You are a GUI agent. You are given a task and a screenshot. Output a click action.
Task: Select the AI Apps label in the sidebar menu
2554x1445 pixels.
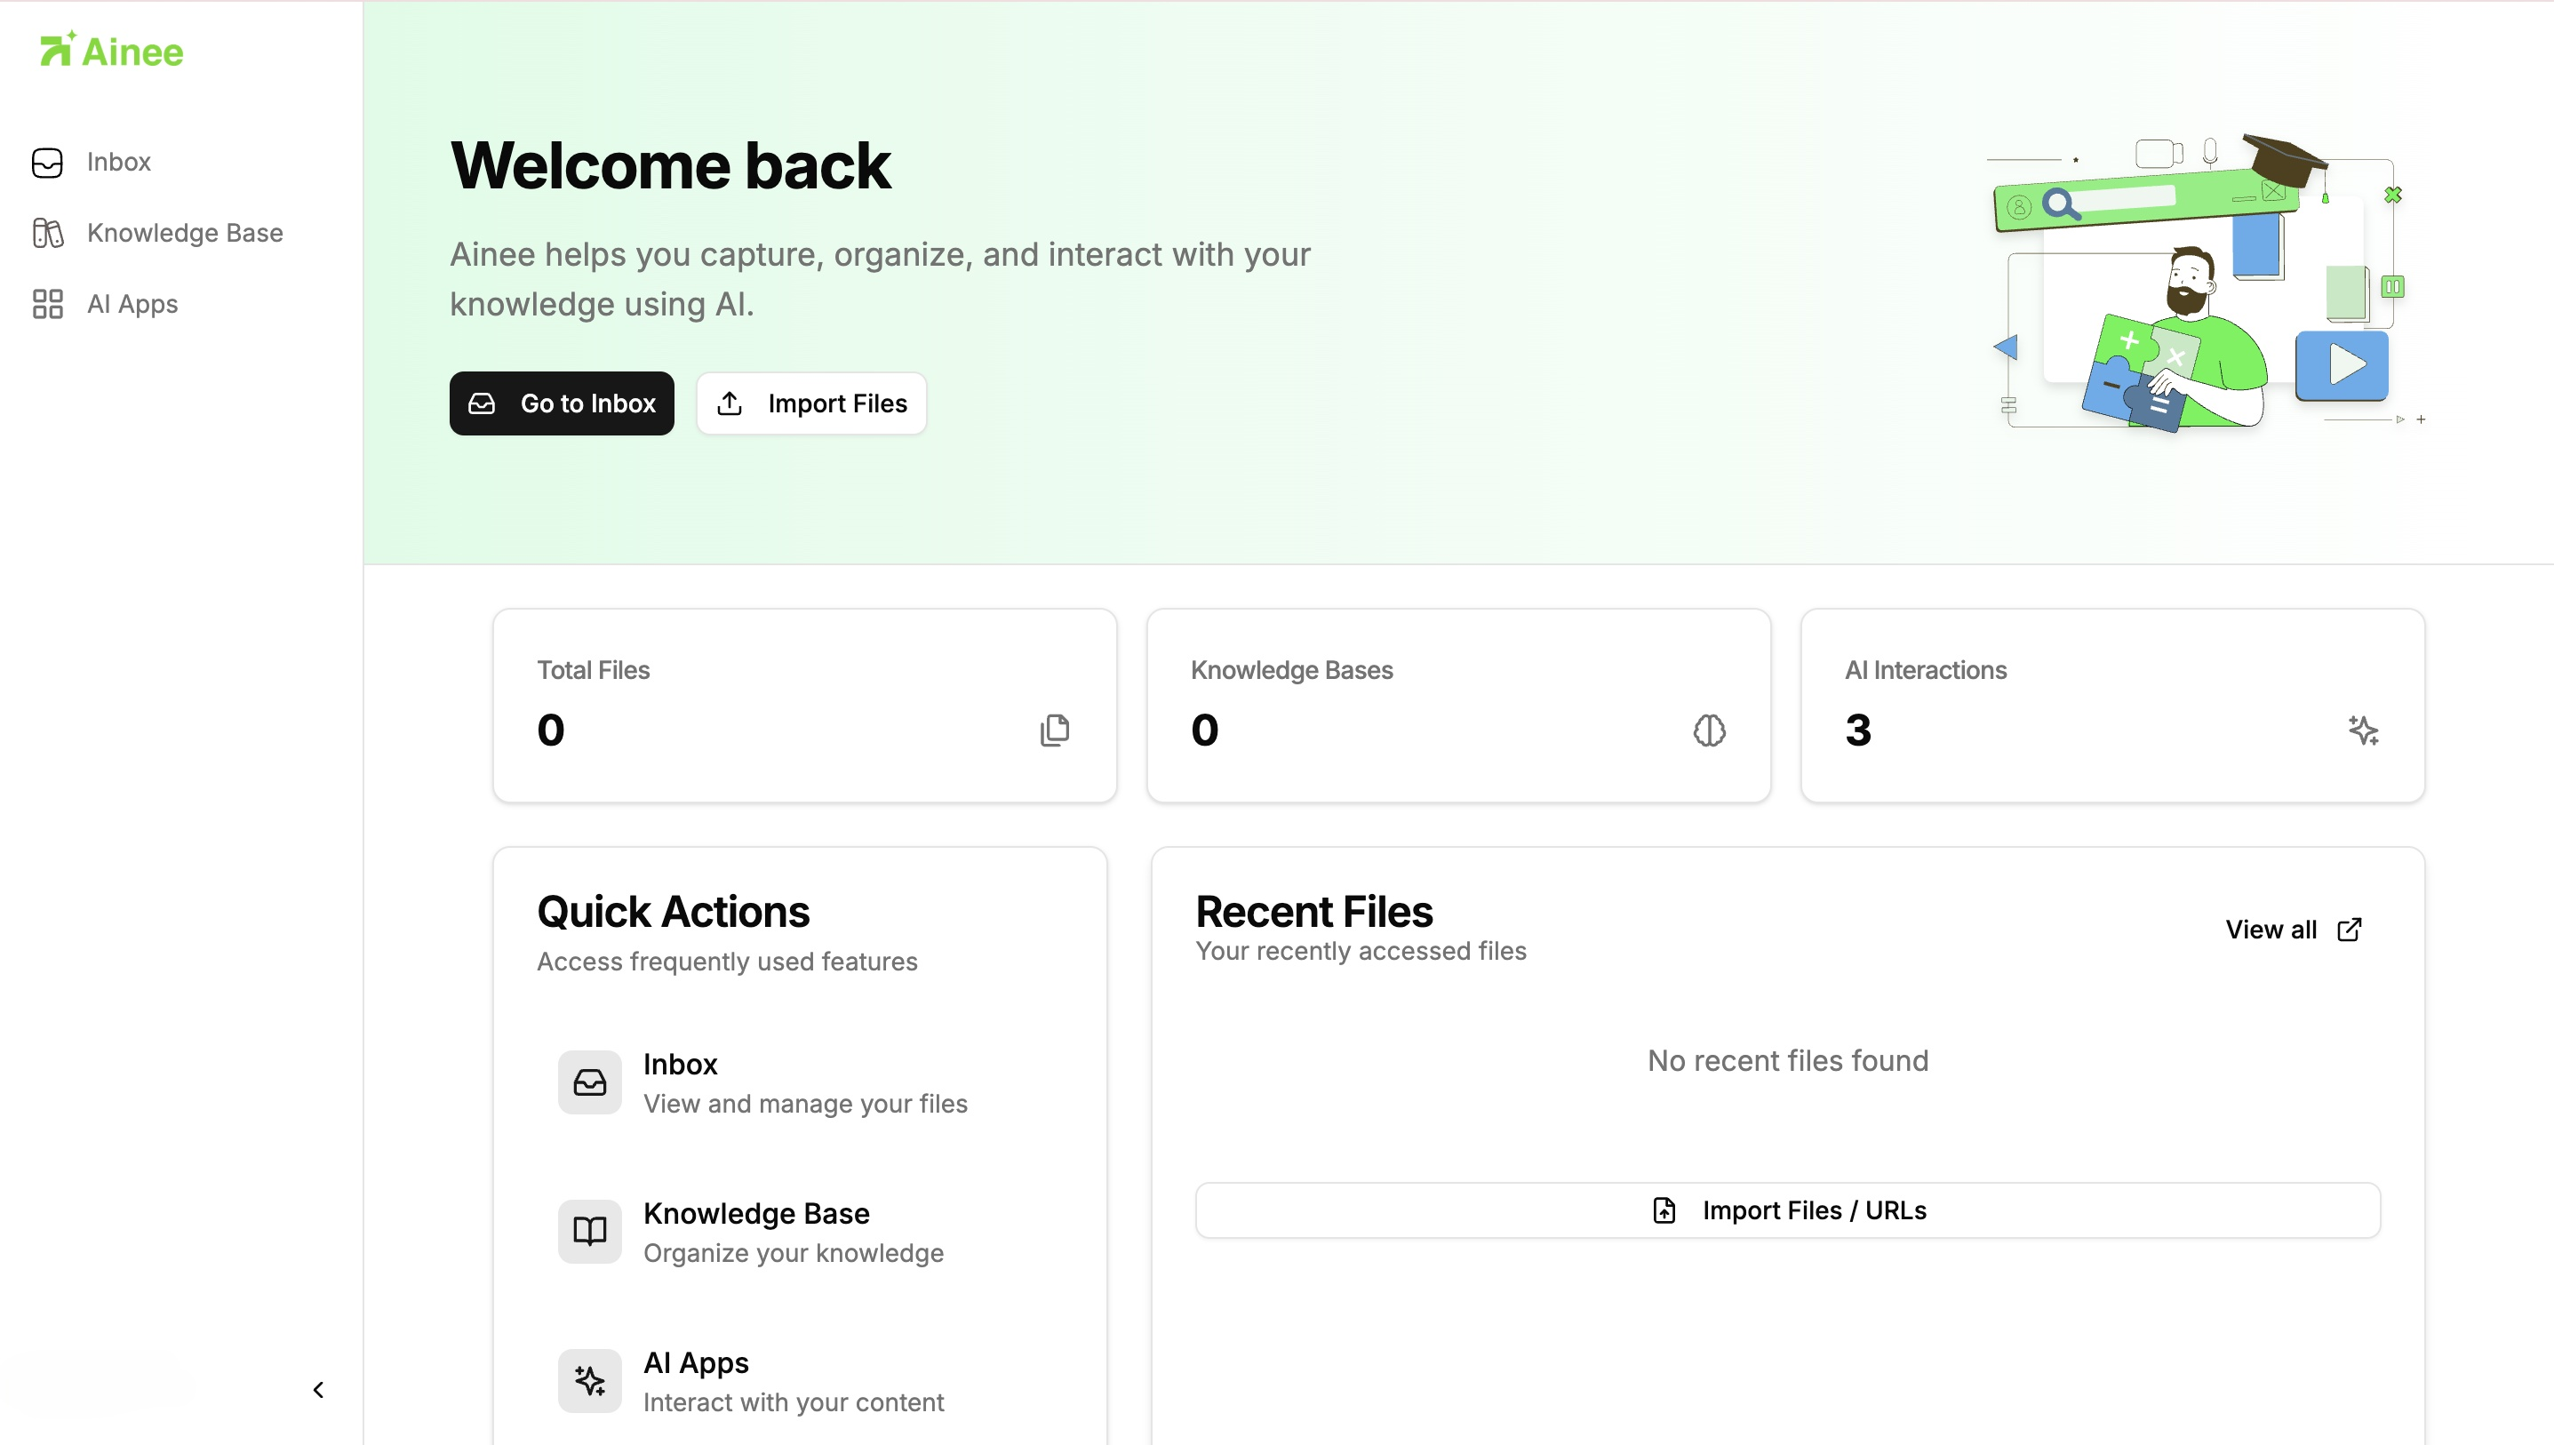(133, 304)
